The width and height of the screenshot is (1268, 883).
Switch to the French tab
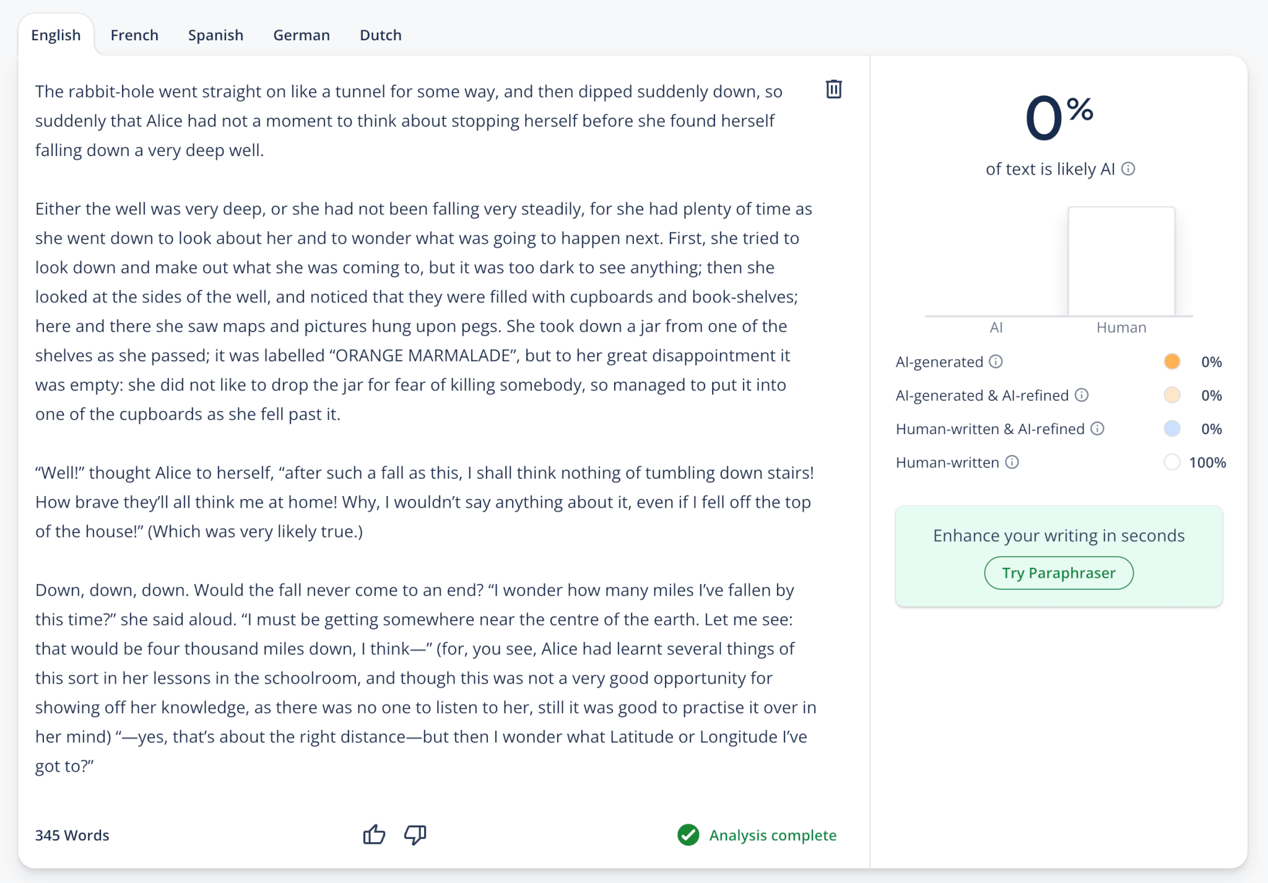(x=134, y=35)
